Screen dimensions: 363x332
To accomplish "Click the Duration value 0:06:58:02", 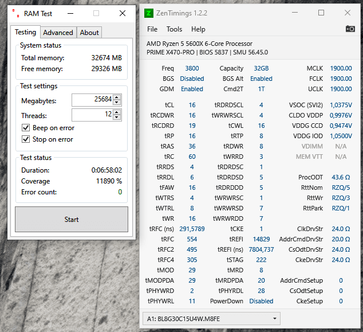I will 106,170.
